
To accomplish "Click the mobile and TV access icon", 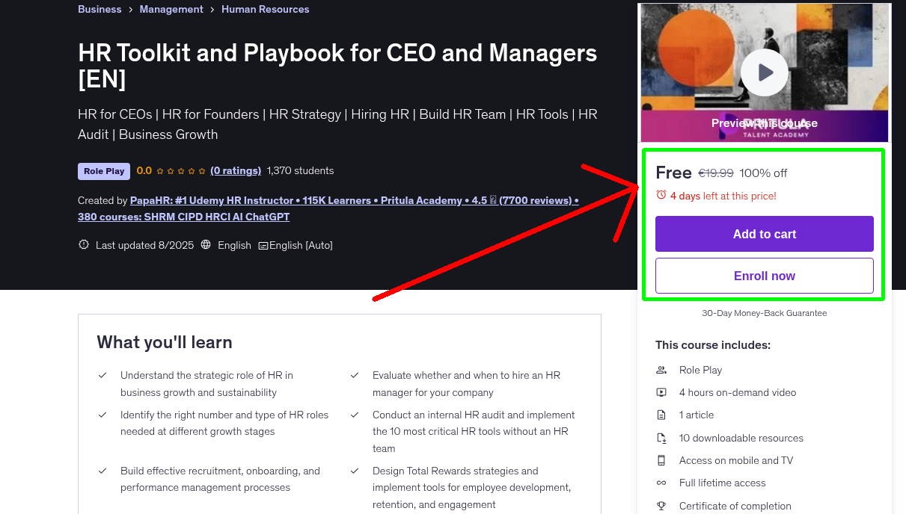I will point(661,460).
